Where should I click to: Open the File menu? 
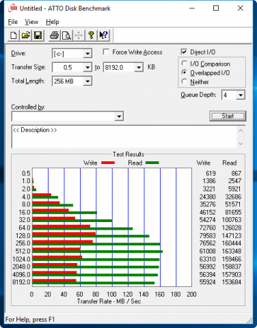(13, 22)
